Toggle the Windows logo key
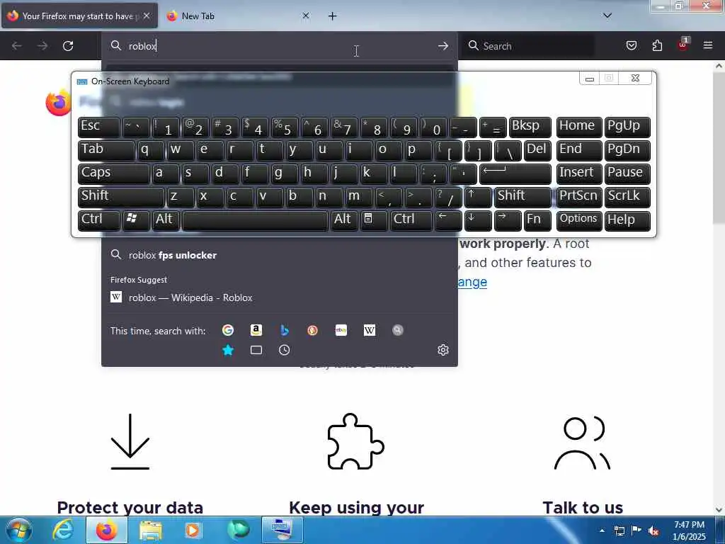 tap(135, 221)
